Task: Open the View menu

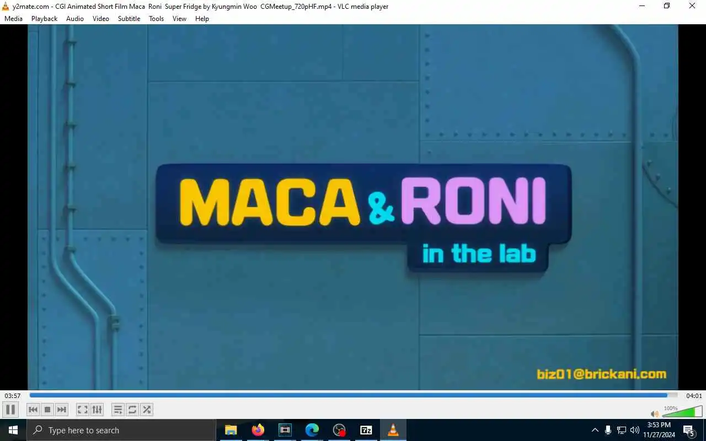Action: point(179,19)
